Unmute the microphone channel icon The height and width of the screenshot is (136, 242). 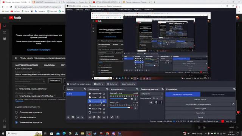[x=132, y=108]
